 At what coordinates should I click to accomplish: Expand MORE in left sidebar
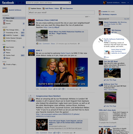[x=5, y=68]
